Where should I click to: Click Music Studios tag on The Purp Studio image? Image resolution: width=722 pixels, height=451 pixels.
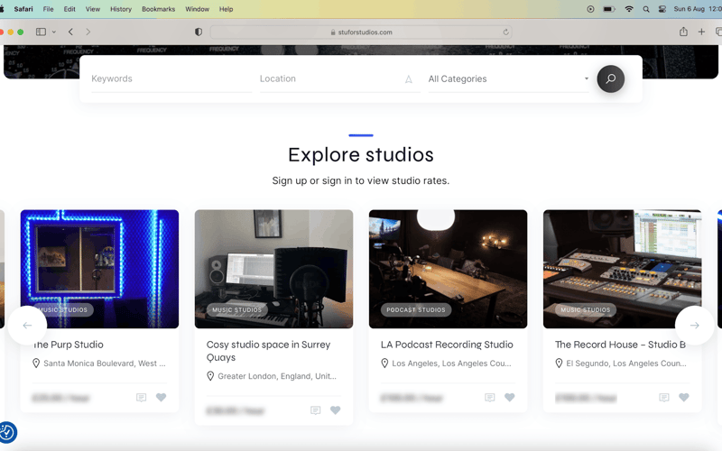tap(63, 309)
